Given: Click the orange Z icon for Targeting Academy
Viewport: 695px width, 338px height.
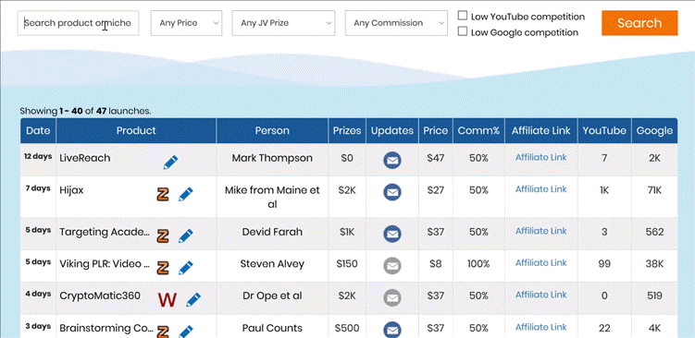Looking at the screenshot, I should [163, 235].
